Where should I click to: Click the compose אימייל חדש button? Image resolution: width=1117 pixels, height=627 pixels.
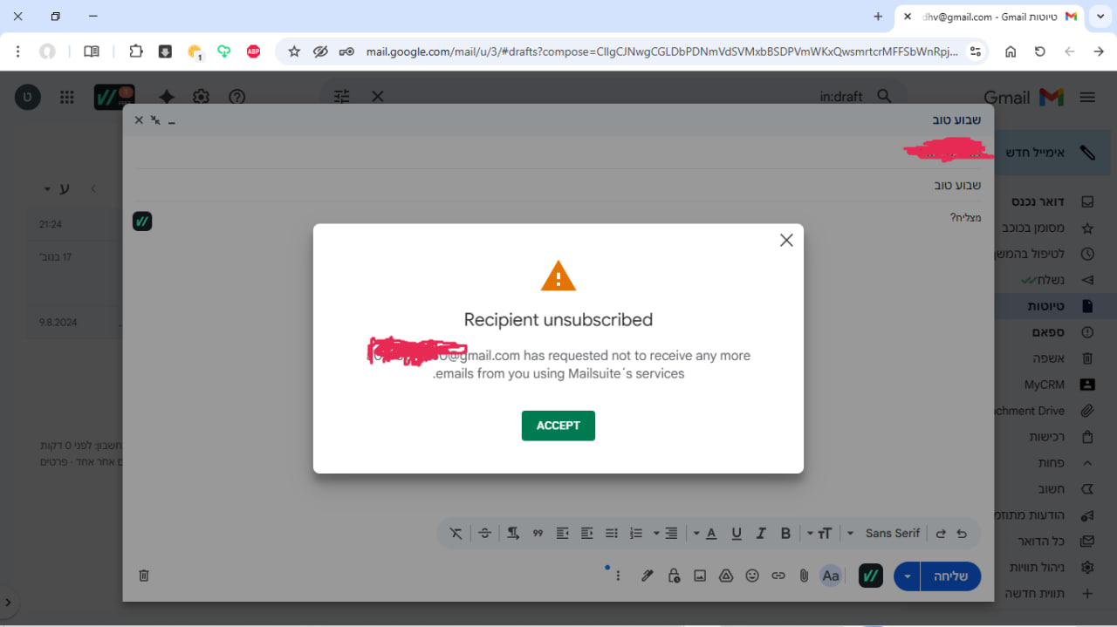pos(1052,152)
